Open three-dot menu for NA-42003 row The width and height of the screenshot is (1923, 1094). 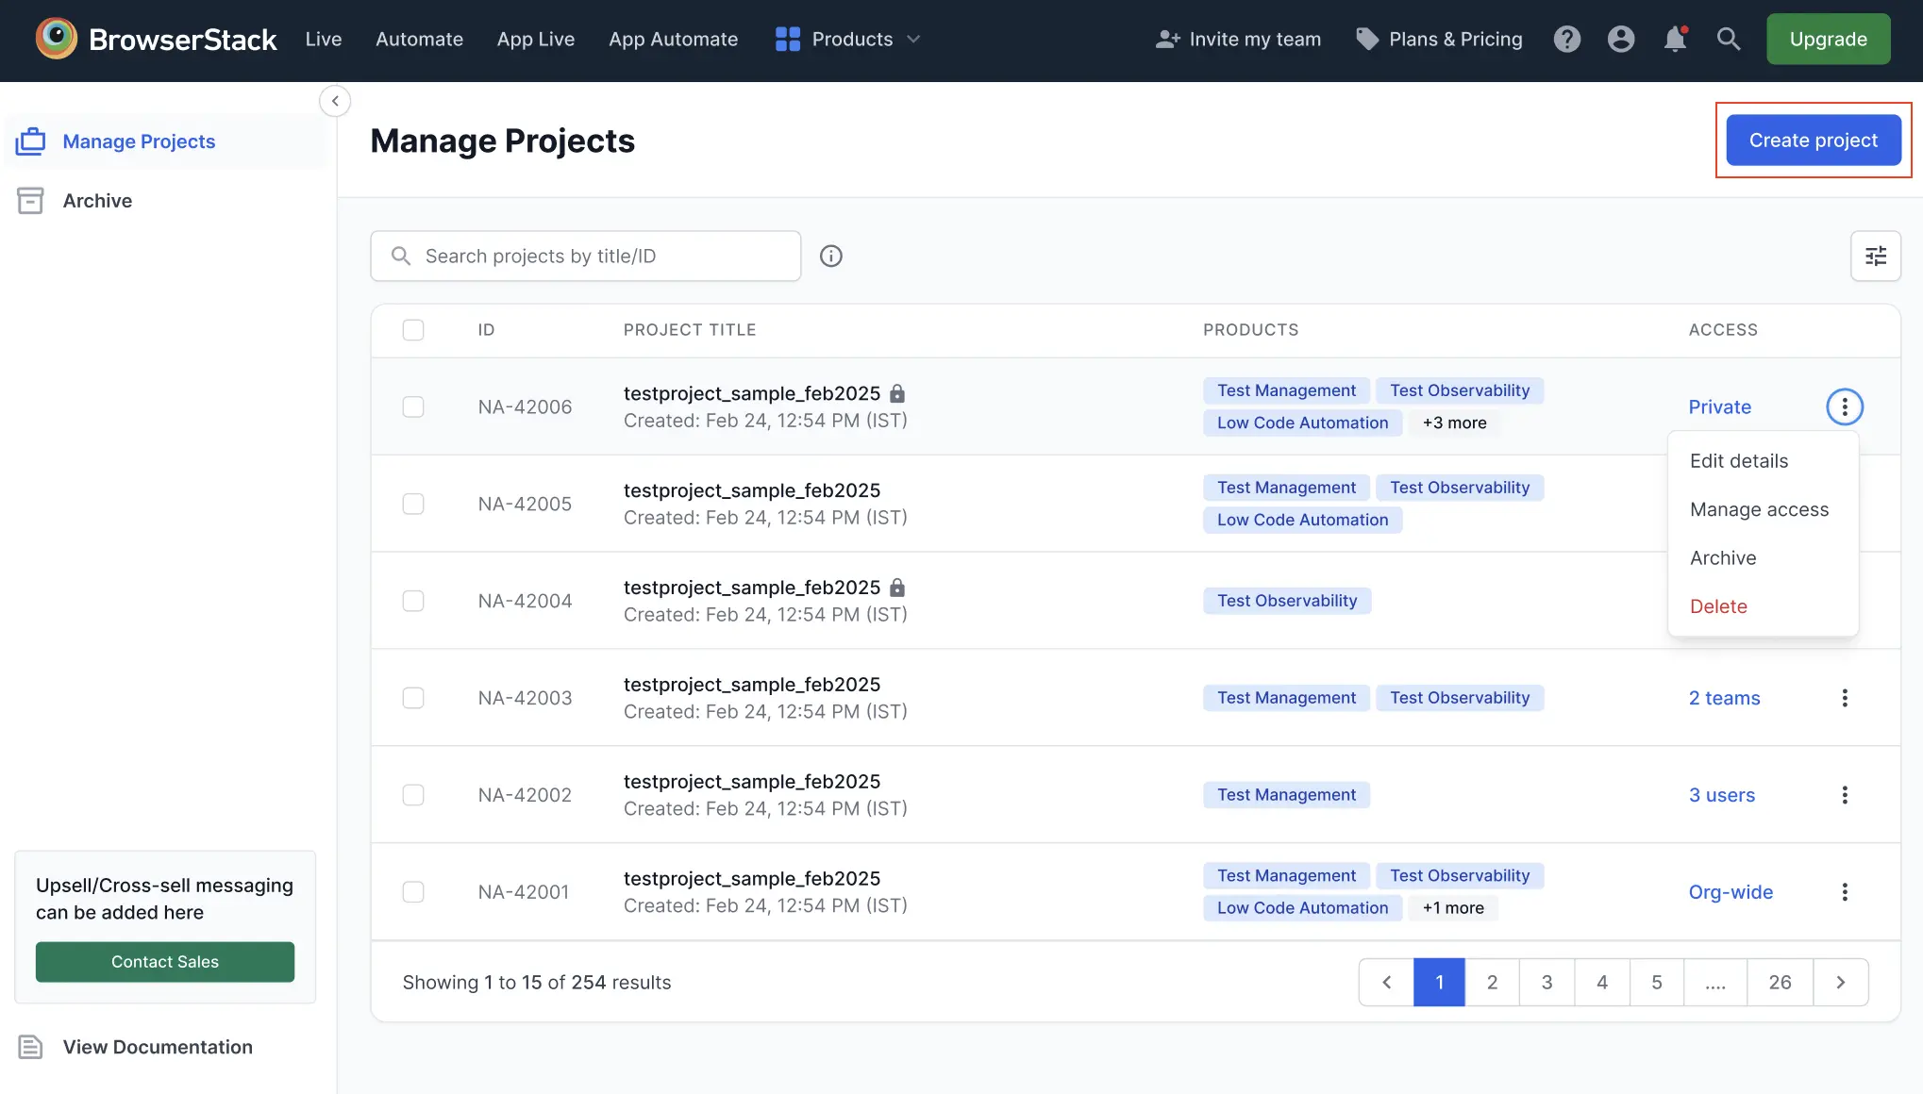point(1844,698)
